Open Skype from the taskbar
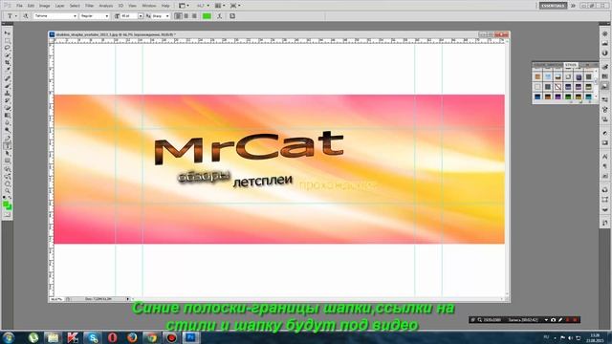612x344 pixels. coord(92,337)
